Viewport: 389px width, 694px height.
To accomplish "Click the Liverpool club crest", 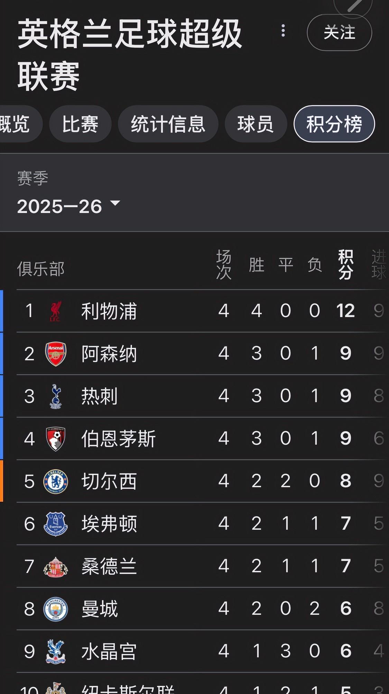I will point(55,311).
